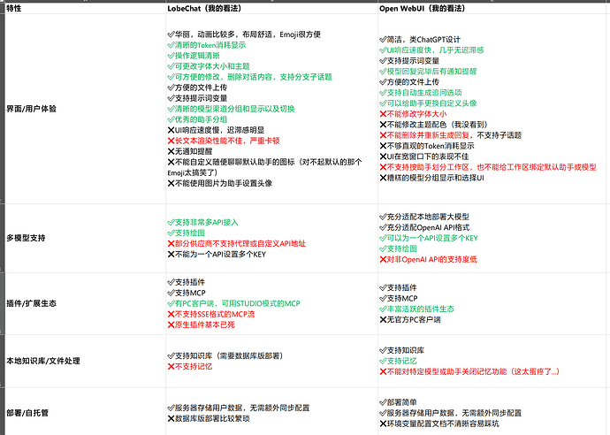Click the row label '界面/用户体验'

[x=32, y=109]
